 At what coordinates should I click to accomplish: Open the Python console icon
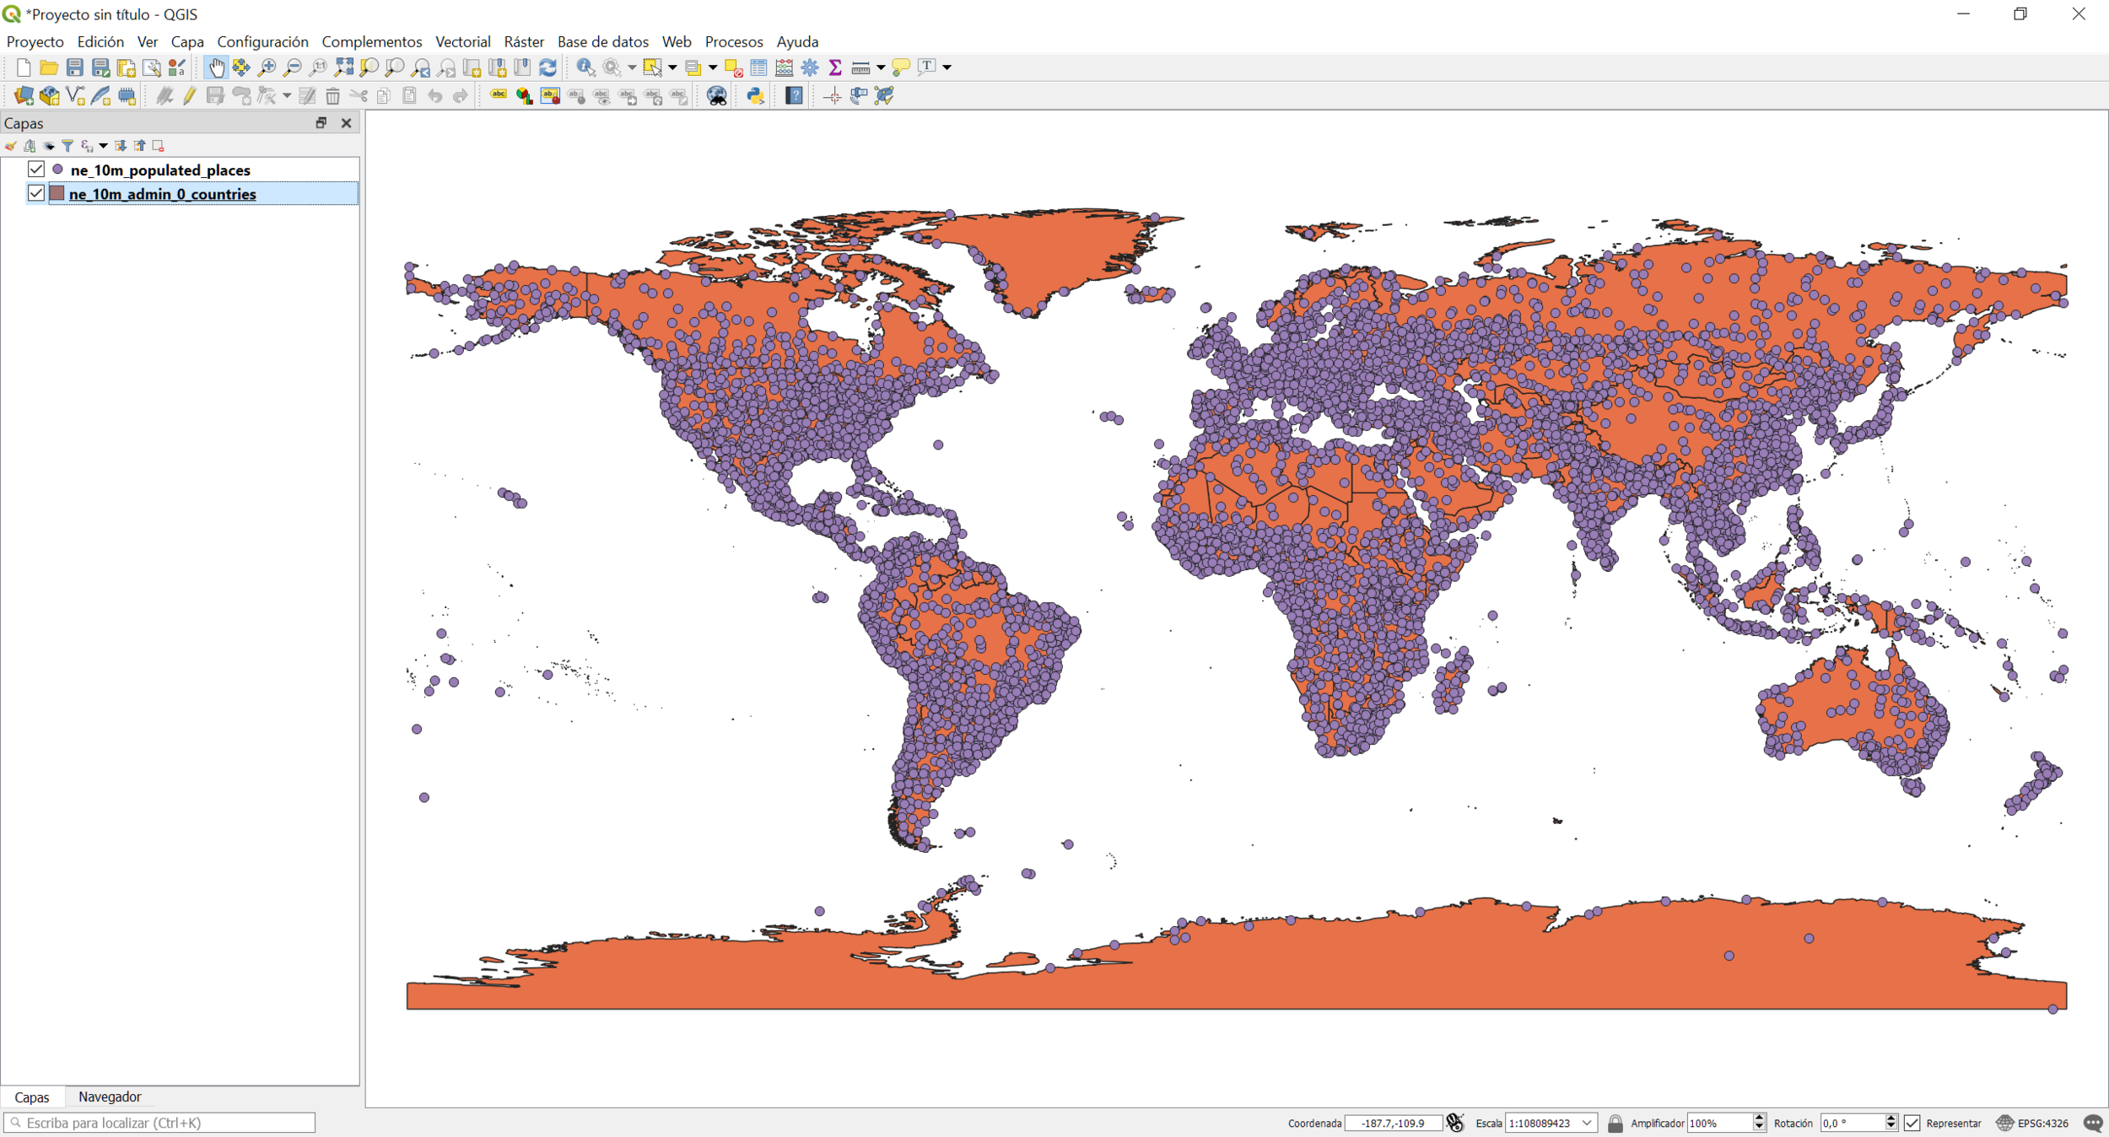tap(755, 96)
